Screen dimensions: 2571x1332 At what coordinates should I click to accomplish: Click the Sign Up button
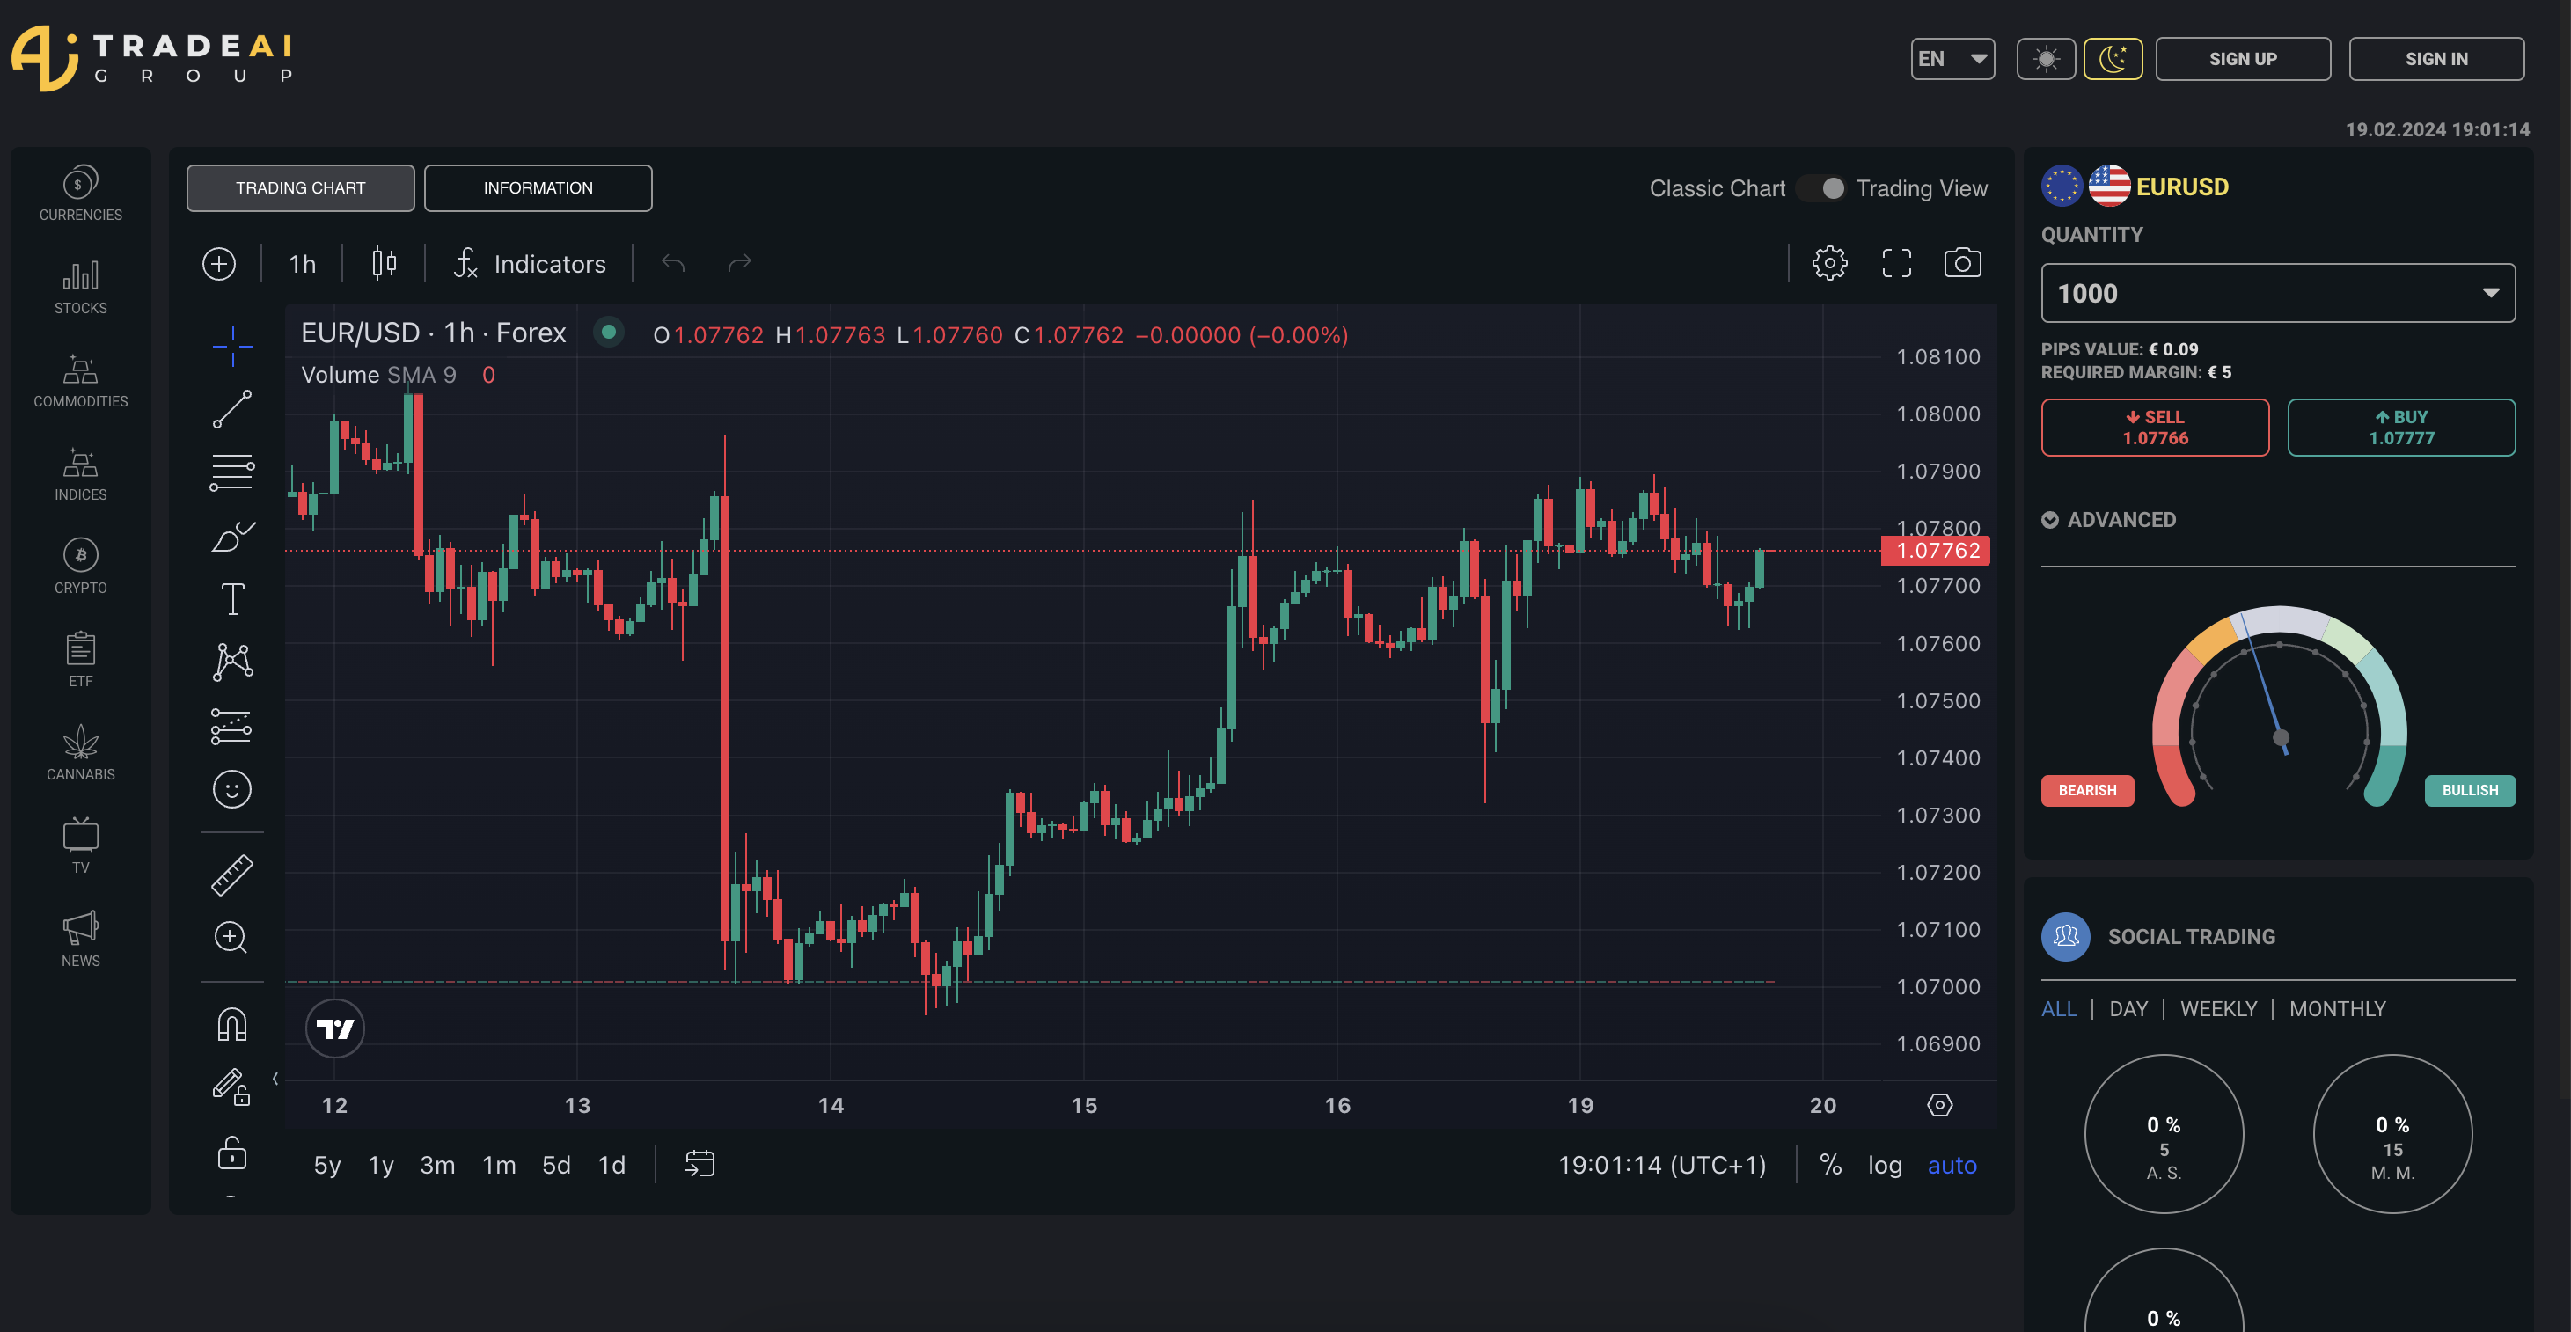pos(2243,59)
